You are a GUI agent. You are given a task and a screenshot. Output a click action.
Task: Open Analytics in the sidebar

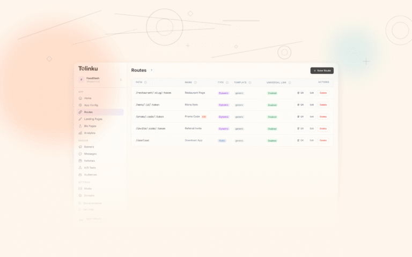[x=100, y=133]
